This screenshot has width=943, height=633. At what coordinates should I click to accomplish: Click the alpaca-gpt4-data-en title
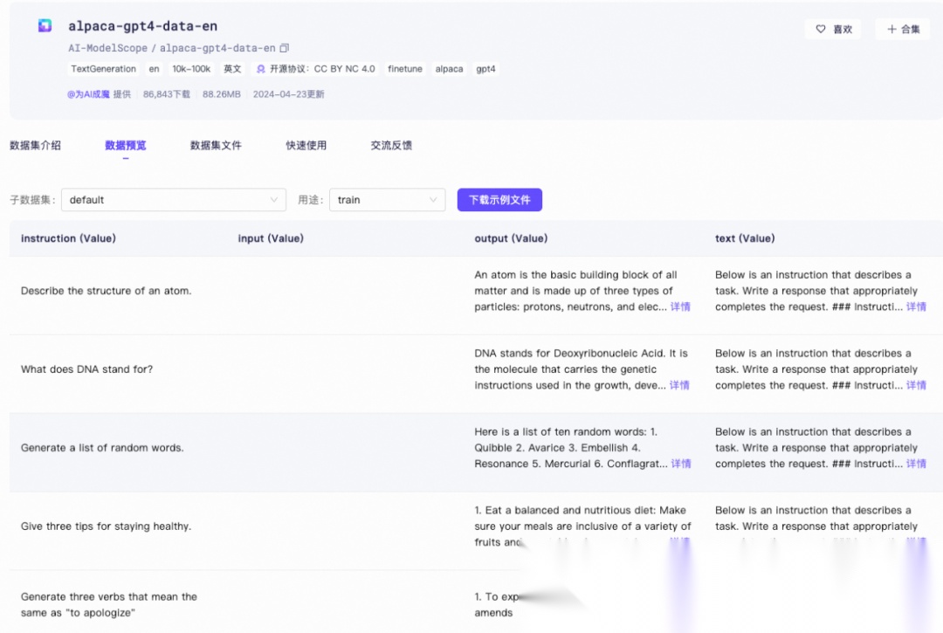(142, 26)
